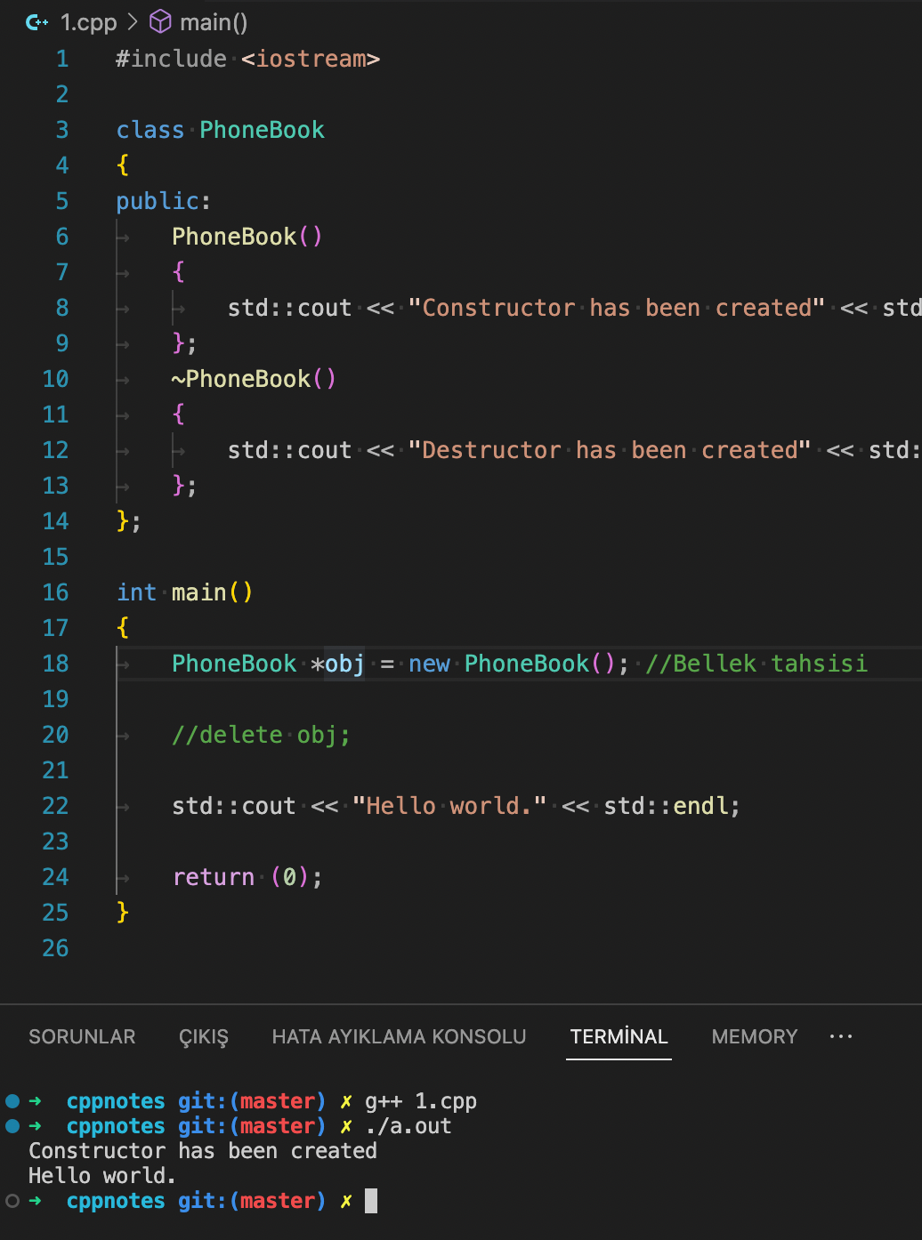Image resolution: width=922 pixels, height=1240 pixels.
Task: Click main() label in the breadcrumb
Action: [x=214, y=21]
